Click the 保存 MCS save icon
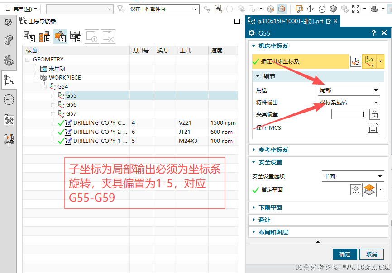 click(373, 128)
